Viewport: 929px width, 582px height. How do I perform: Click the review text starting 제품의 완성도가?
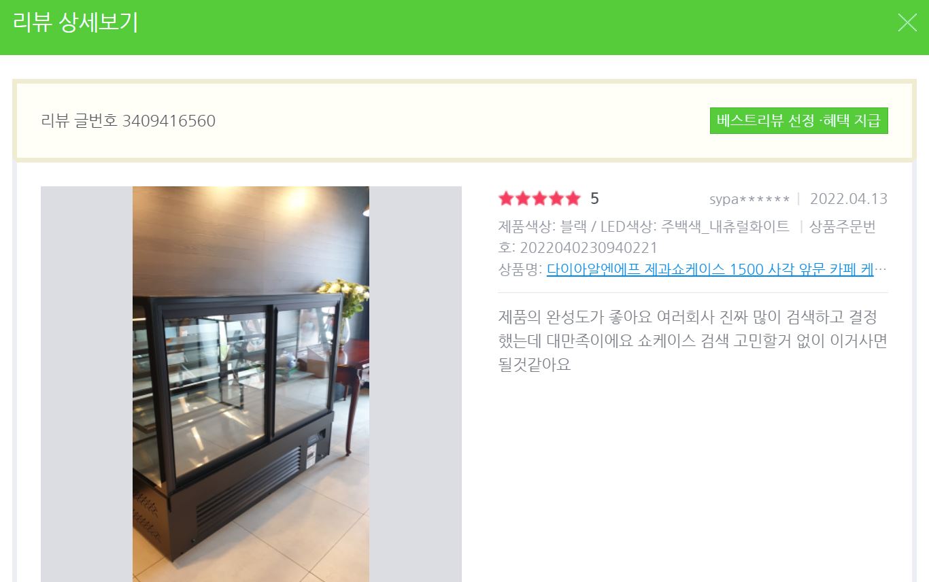tap(693, 341)
